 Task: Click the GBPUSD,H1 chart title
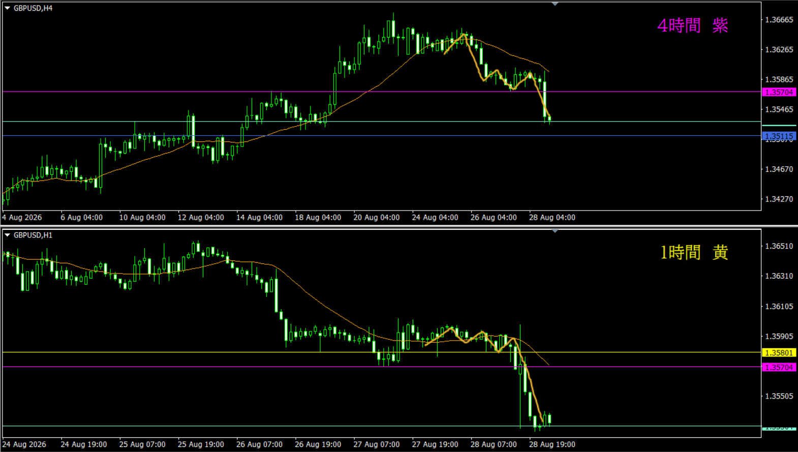point(33,235)
